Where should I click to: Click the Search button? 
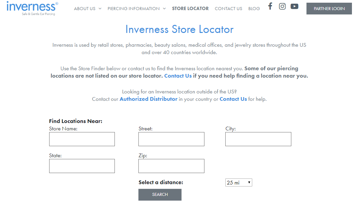coord(160,195)
